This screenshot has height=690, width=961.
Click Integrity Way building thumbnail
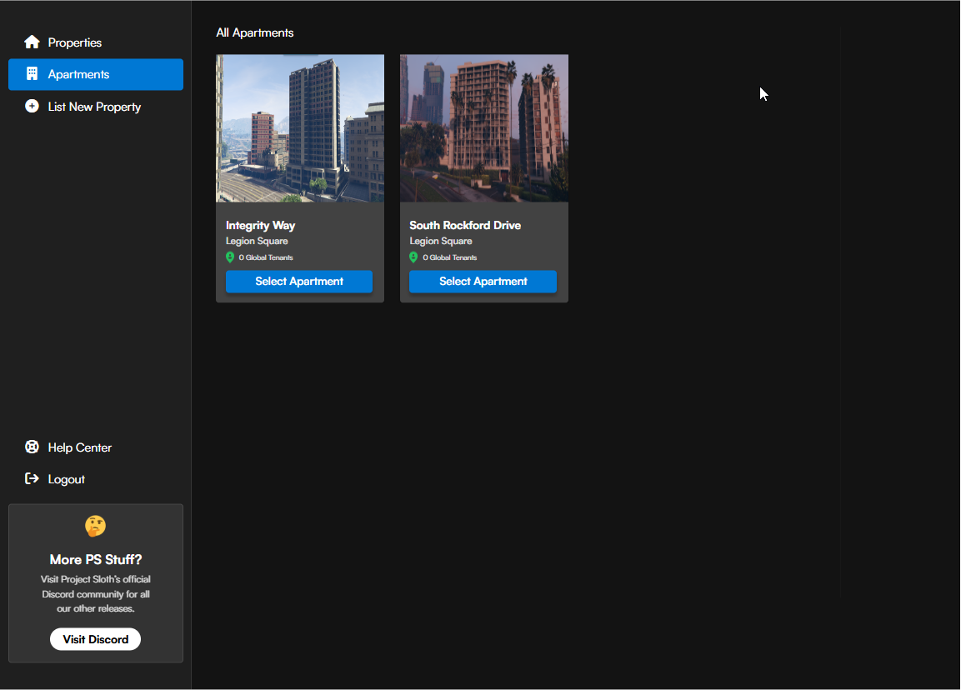pos(300,128)
